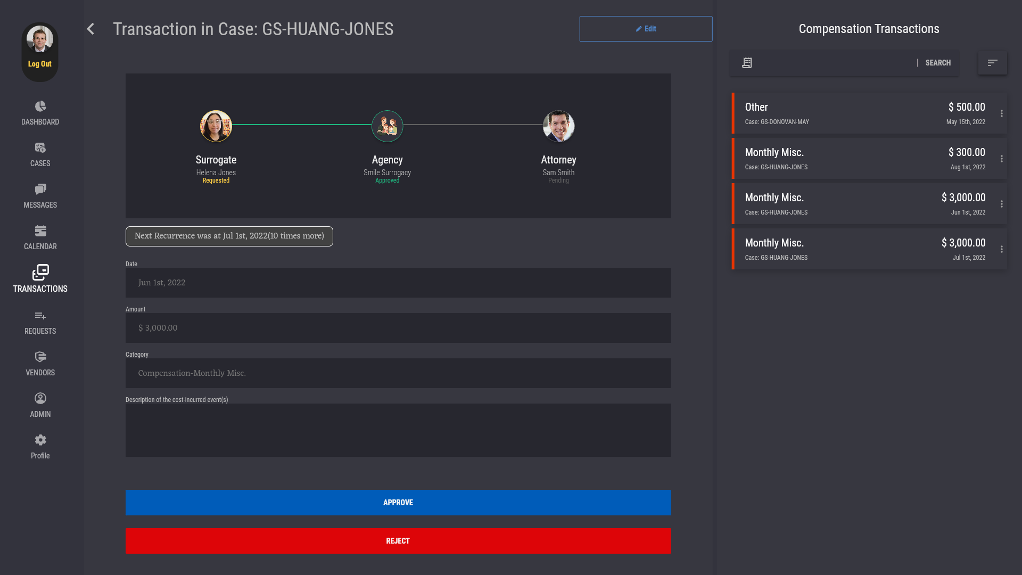The height and width of the screenshot is (575, 1022).
Task: Select the Transactions sidebar tab
Action: coord(40,279)
